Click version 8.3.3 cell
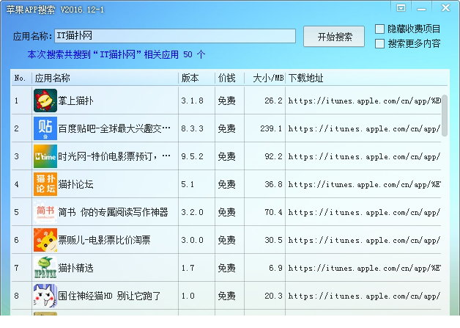Image resolution: width=460 pixels, height=328 pixels. coord(192,128)
